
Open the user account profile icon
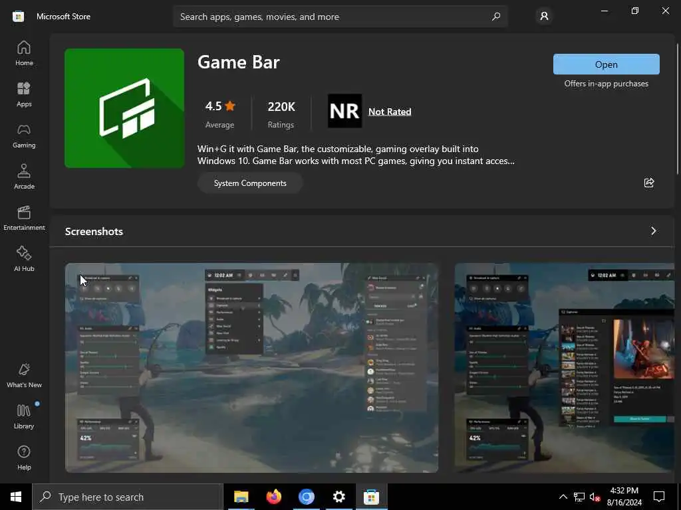pyautogui.click(x=544, y=17)
